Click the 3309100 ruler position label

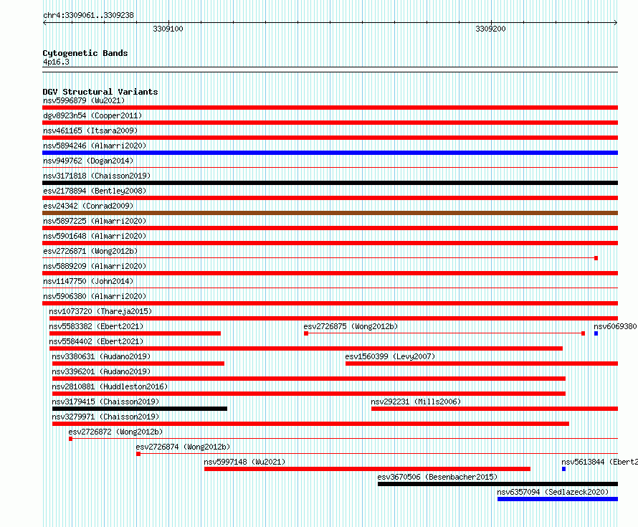click(168, 29)
